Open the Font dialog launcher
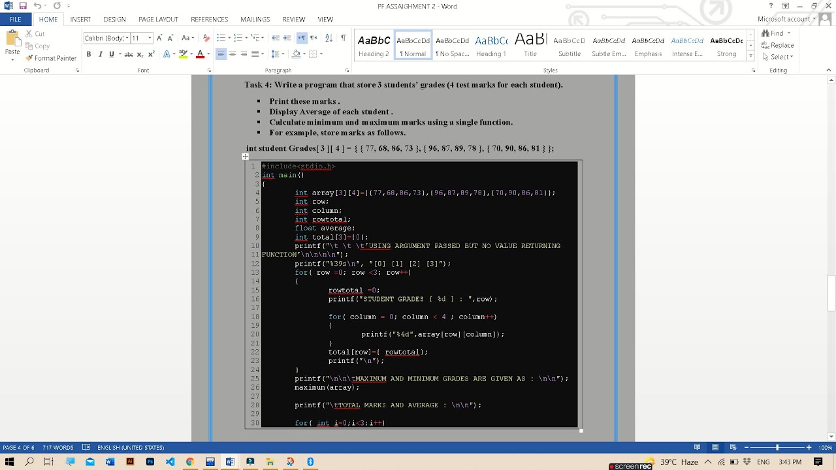 click(209, 70)
